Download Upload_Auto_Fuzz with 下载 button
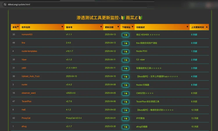 coord(125,77)
